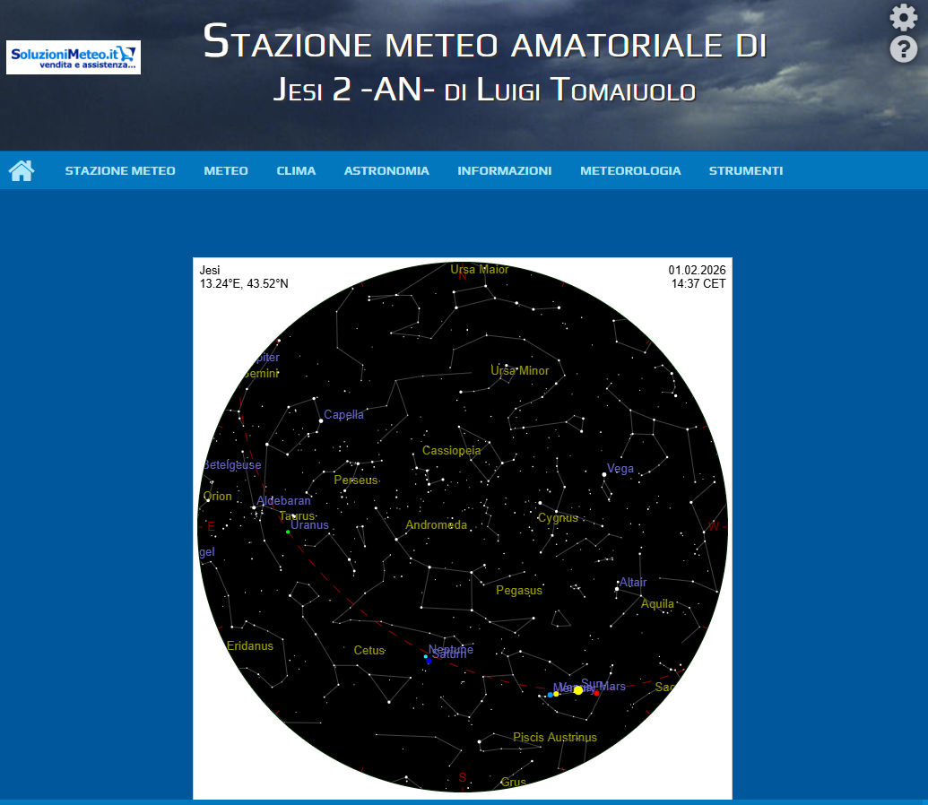Open the Meteorologia menu item
The height and width of the screenshot is (805, 928).
coord(630,170)
